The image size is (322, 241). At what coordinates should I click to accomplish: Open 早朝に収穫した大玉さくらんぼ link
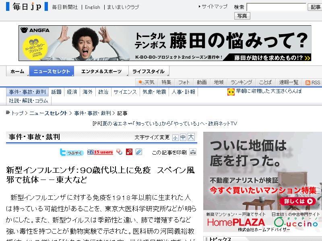click(x=269, y=91)
